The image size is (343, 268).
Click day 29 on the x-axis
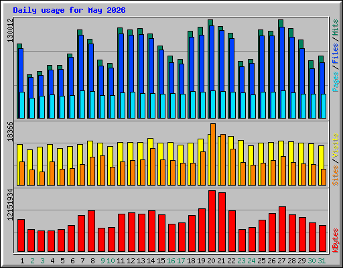pyautogui.click(x=301, y=261)
